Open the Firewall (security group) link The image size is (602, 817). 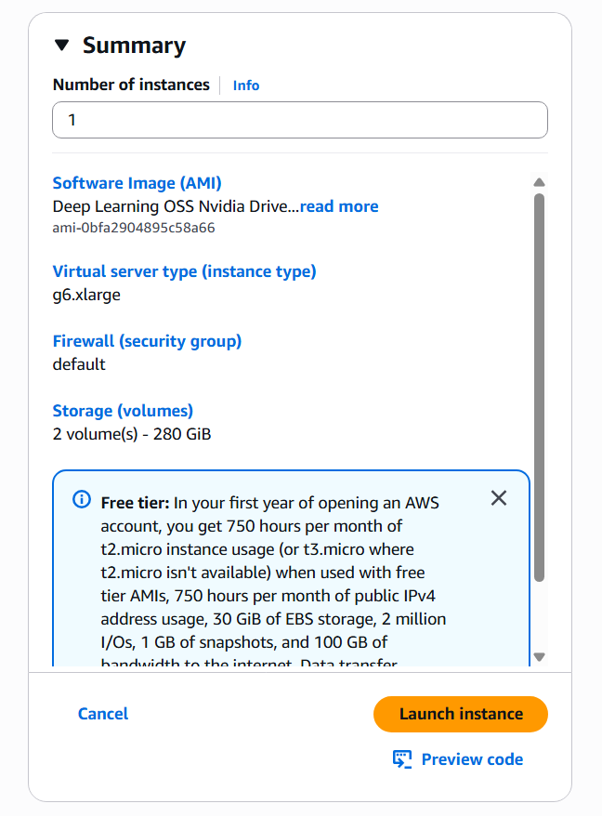pyautogui.click(x=147, y=341)
